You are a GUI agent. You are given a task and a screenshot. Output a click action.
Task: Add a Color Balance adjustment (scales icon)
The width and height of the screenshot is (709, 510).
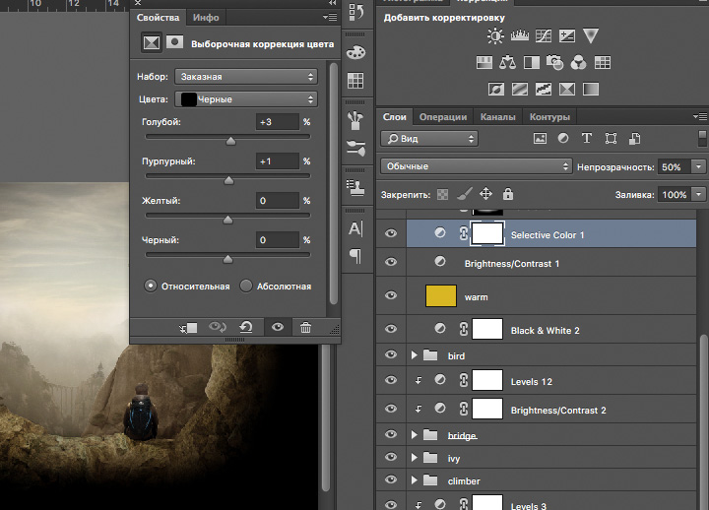[507, 62]
